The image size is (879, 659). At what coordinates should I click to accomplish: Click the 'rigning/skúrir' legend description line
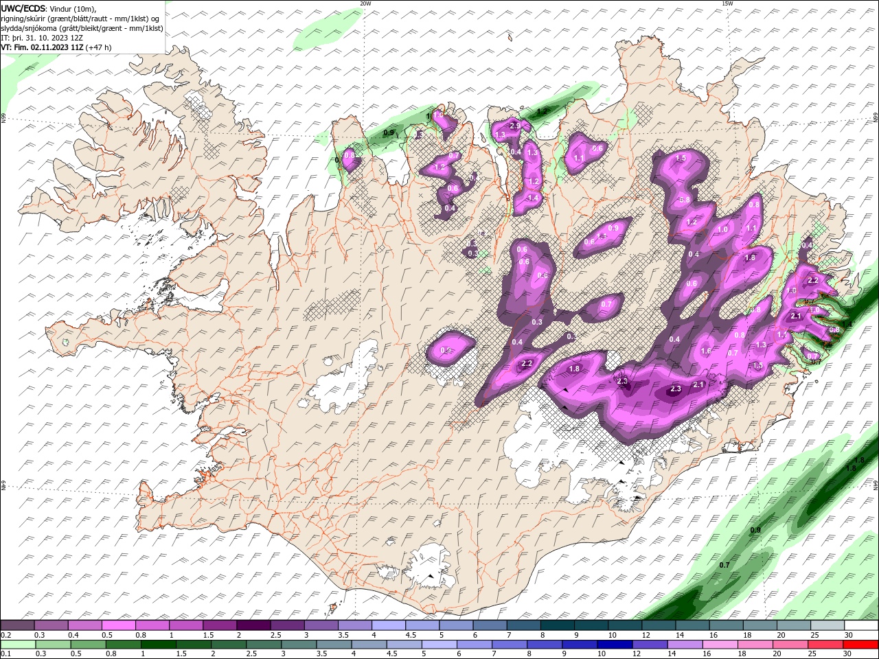click(78, 19)
